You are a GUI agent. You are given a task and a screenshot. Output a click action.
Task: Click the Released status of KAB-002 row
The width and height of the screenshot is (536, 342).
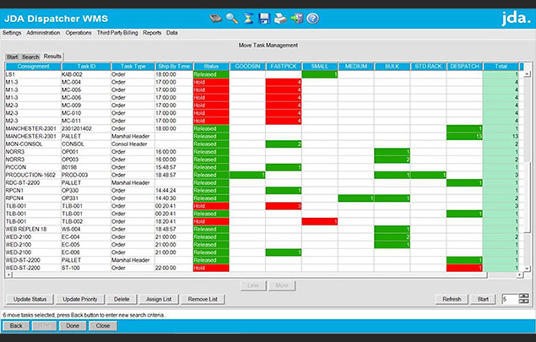coord(211,74)
